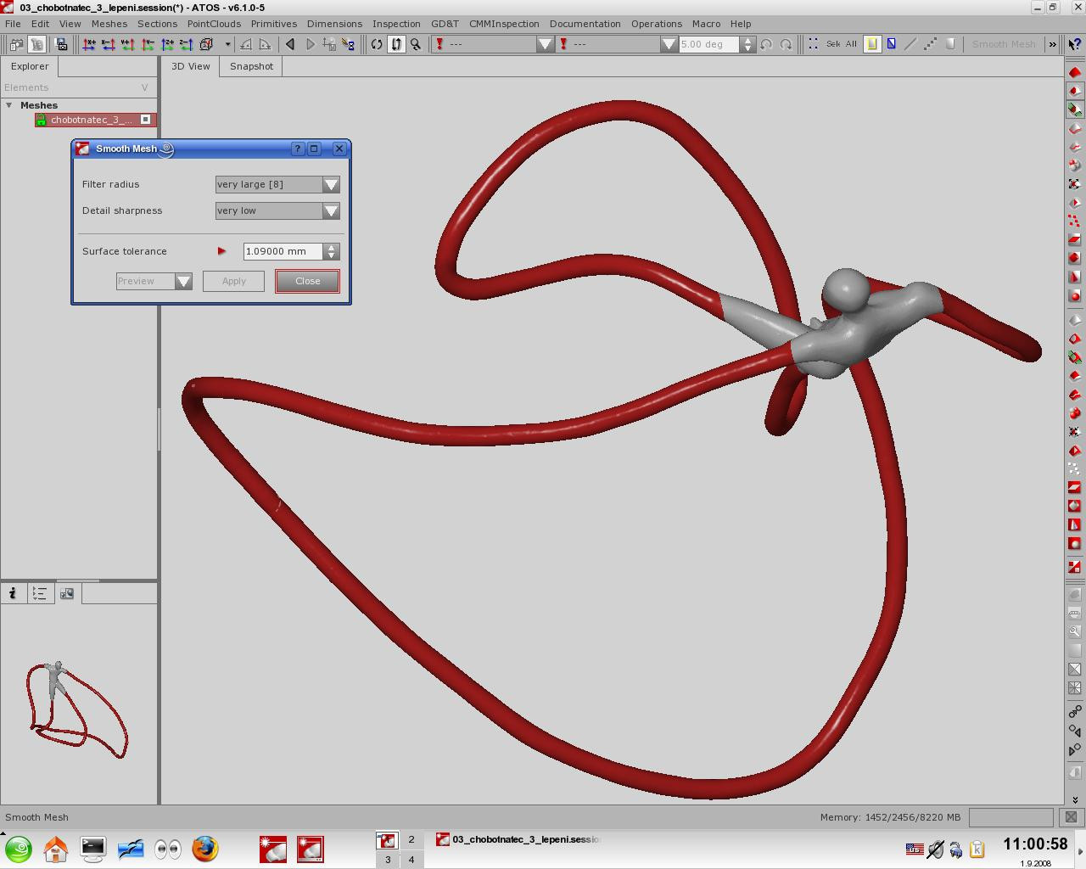
Task: Toggle the Surface tolerance red arrow
Action: tap(222, 251)
